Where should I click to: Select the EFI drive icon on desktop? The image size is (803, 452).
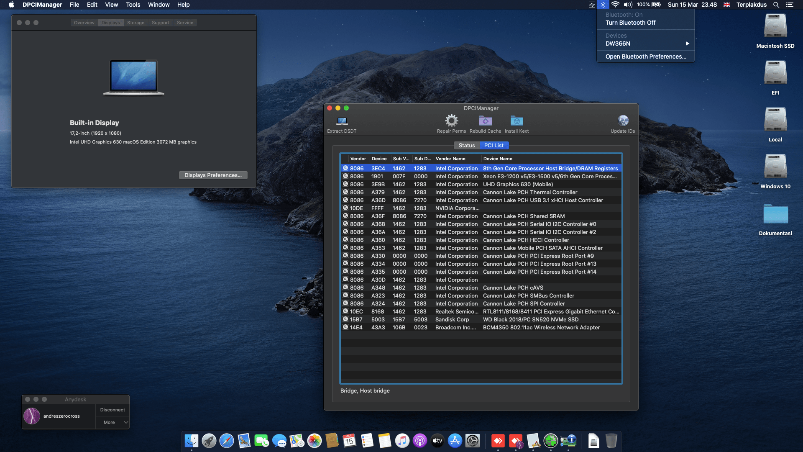click(775, 73)
